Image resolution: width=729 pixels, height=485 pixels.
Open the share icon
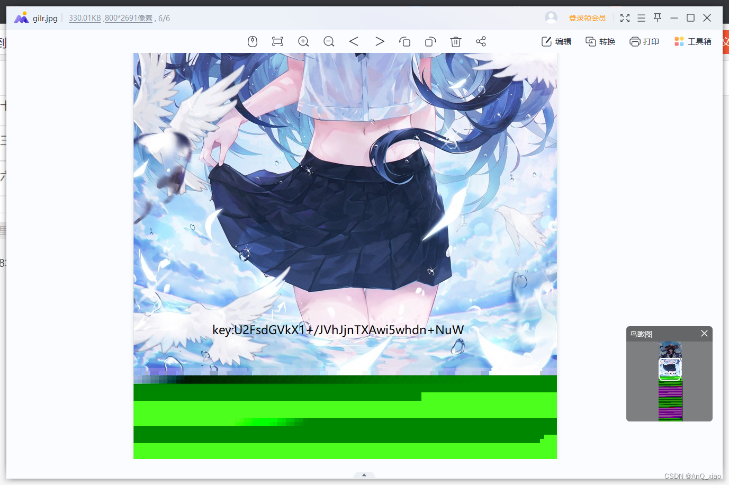481,41
